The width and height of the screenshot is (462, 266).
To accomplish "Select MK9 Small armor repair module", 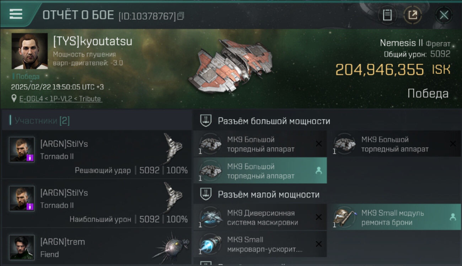I will pos(394,217).
